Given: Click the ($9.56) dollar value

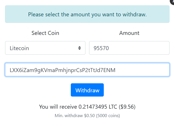Looking at the screenshot, I should click(127, 107).
